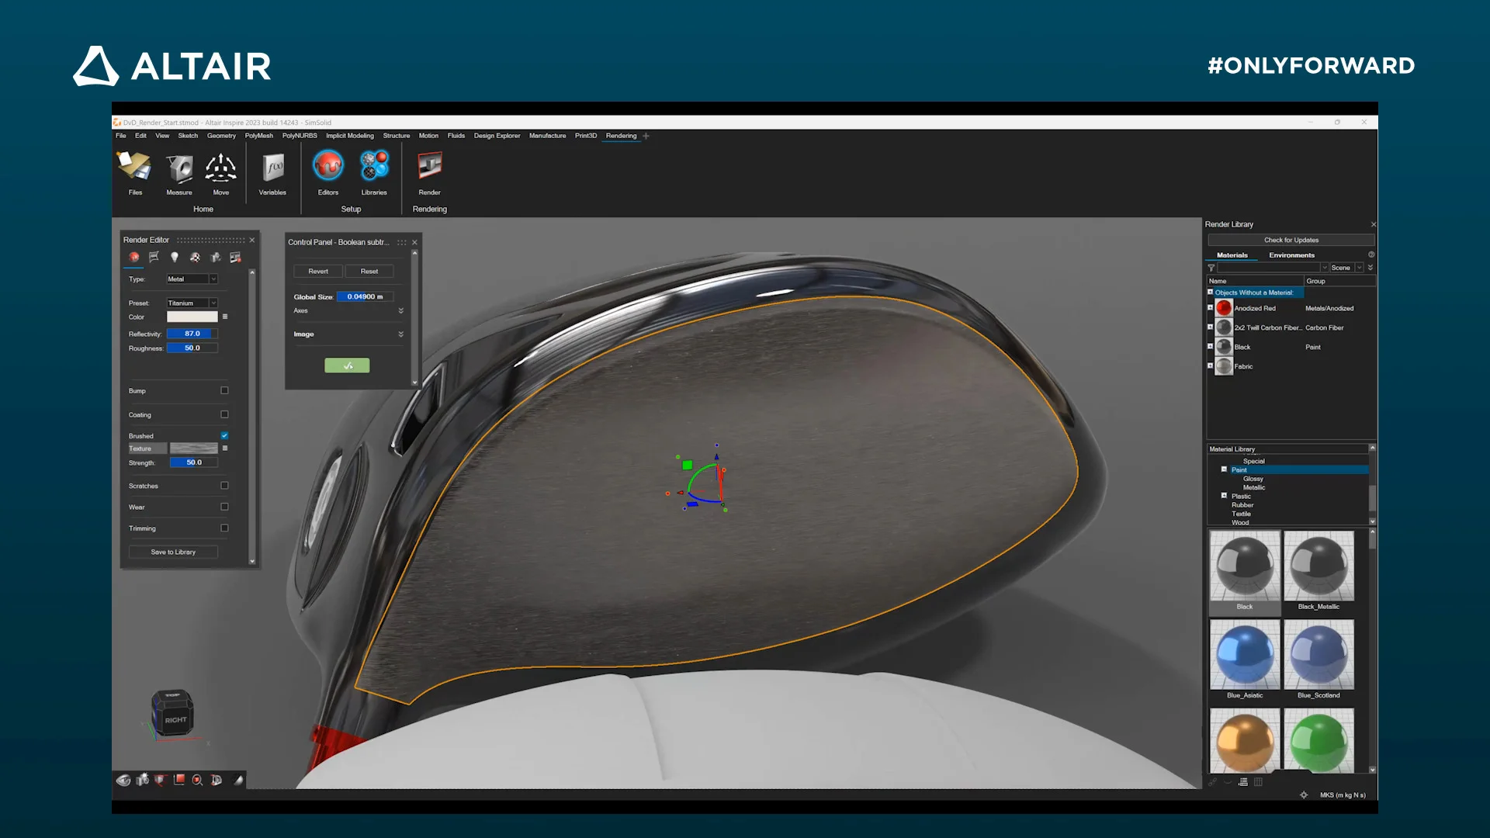Image resolution: width=1490 pixels, height=838 pixels.
Task: Select the Measure tool
Action: (179, 169)
